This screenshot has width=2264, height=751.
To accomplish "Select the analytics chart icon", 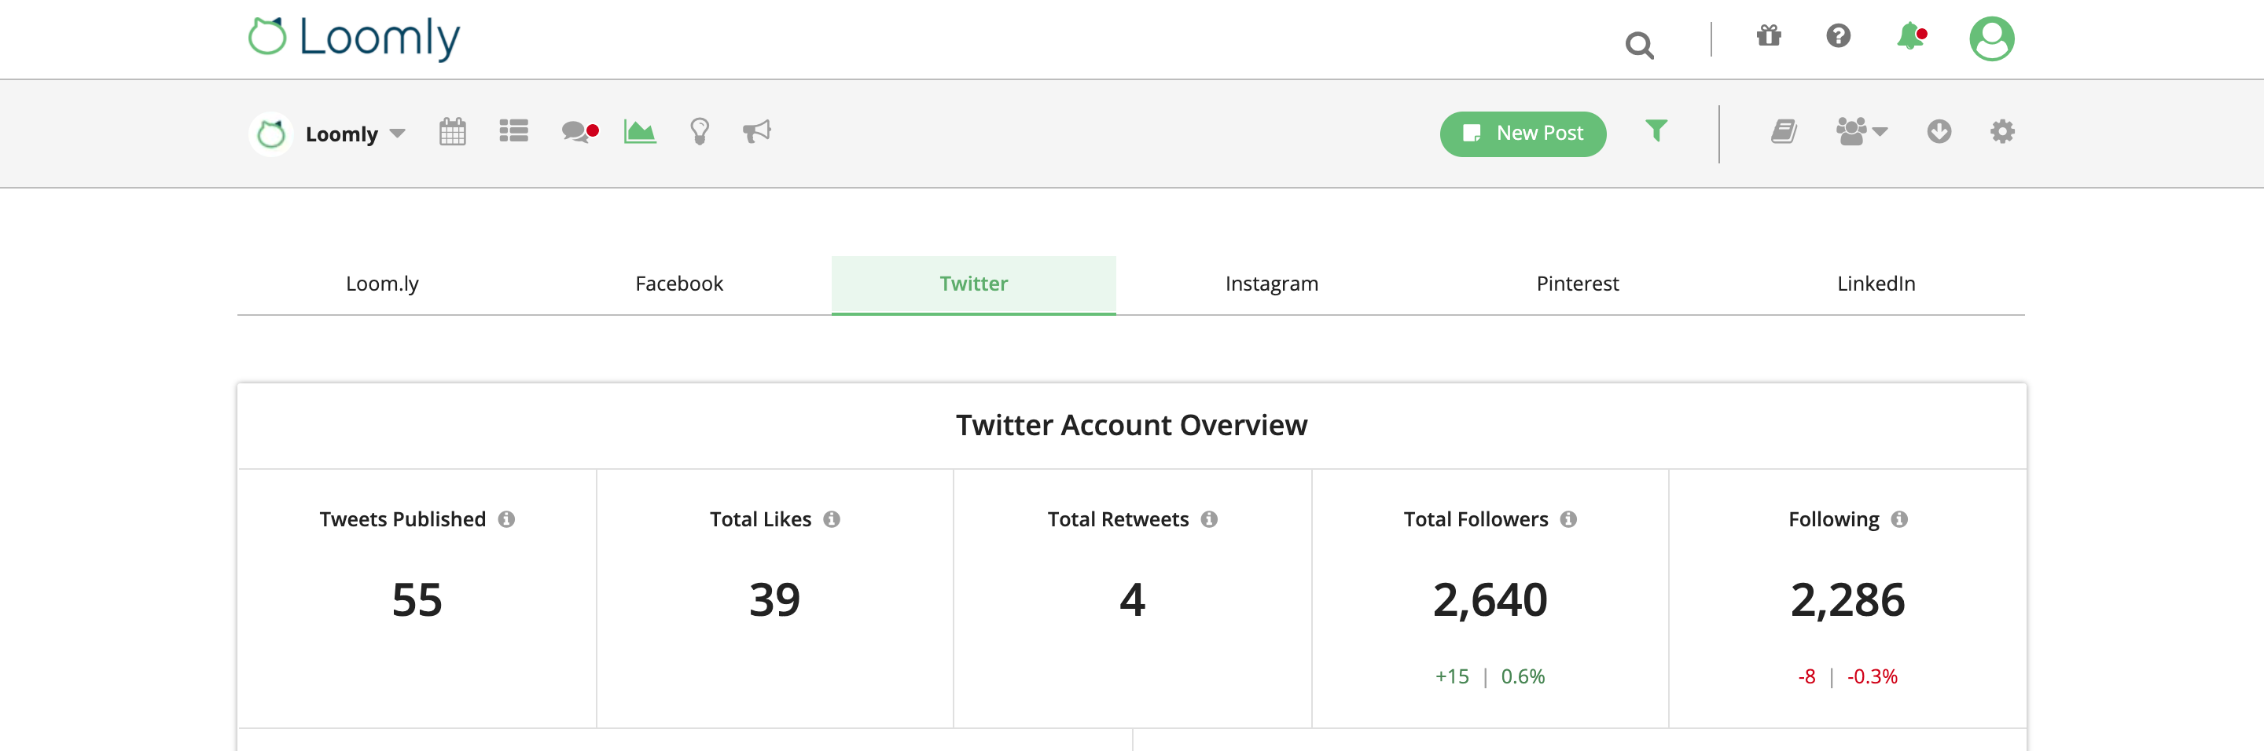I will (640, 133).
